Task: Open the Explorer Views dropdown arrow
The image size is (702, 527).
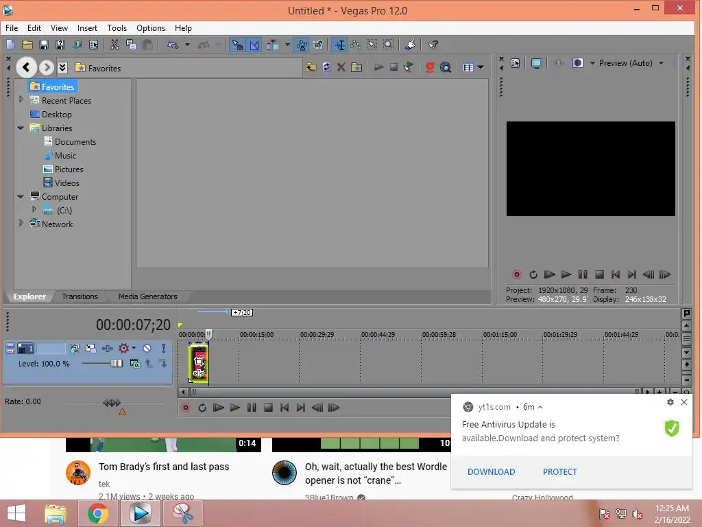Action: [x=481, y=68]
